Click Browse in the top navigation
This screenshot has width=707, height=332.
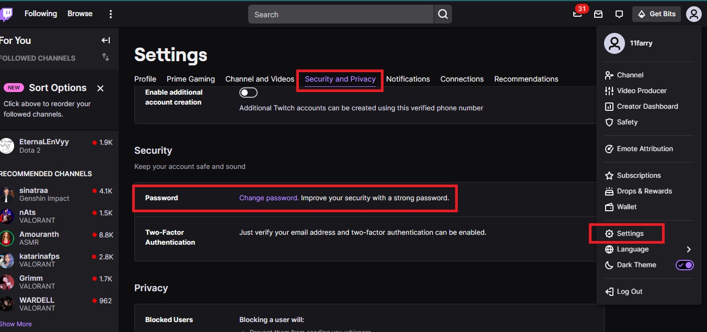pos(80,14)
